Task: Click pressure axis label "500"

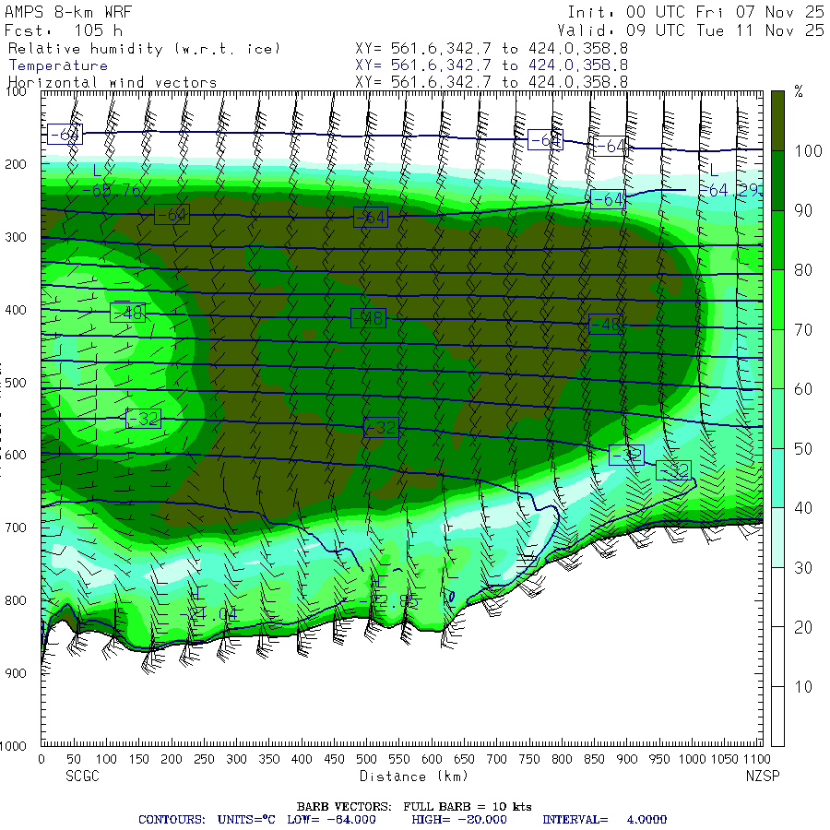Action: [x=16, y=382]
